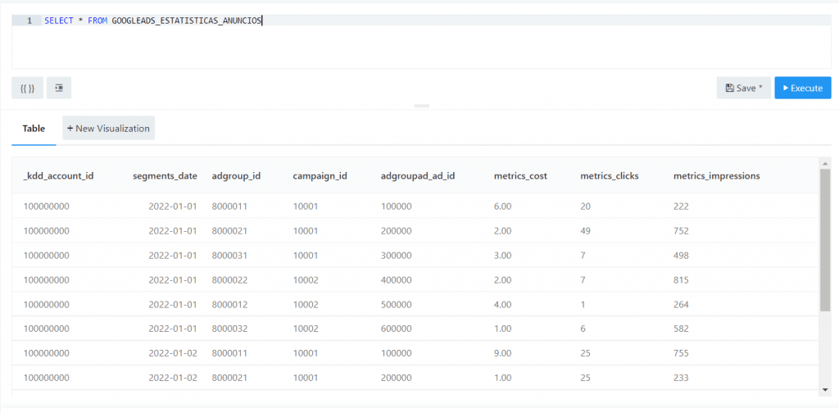
Task: Click the add parameter curly braces button
Action: tap(27, 88)
